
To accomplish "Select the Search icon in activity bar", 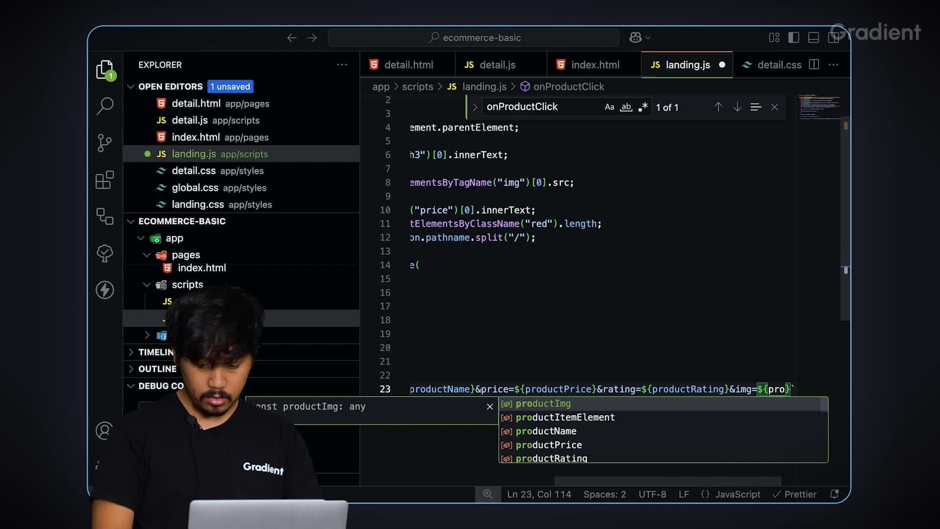I will pos(105,105).
